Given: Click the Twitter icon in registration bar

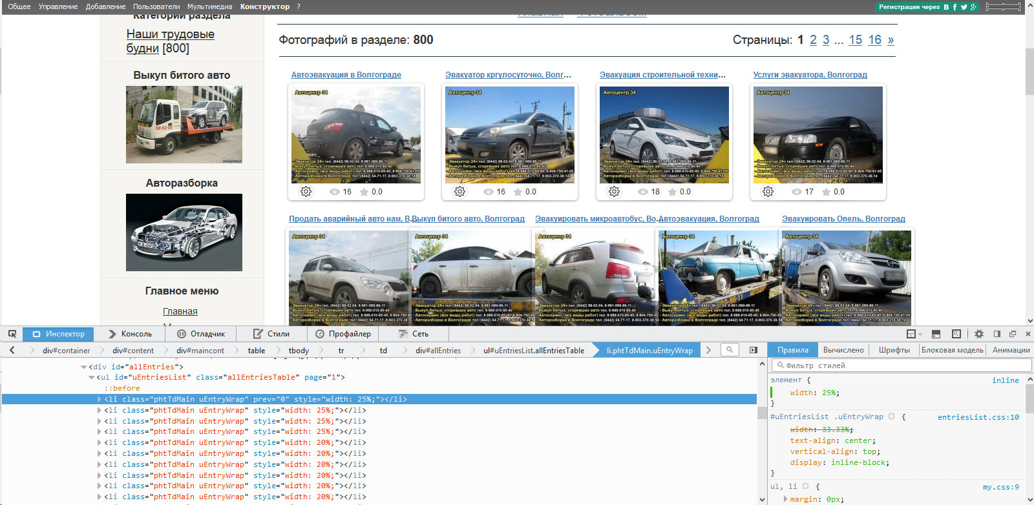Looking at the screenshot, I should click(964, 7).
